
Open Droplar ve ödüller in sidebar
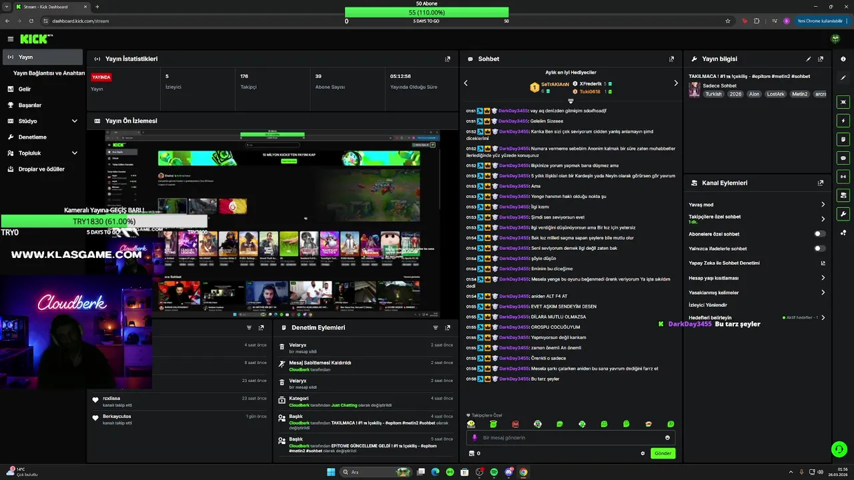pyautogui.click(x=43, y=169)
